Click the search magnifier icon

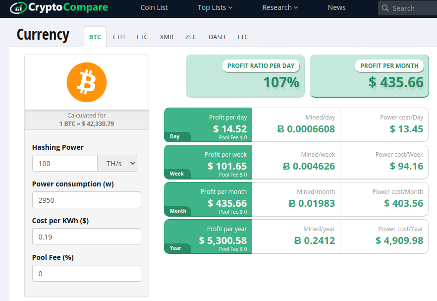(x=385, y=8)
